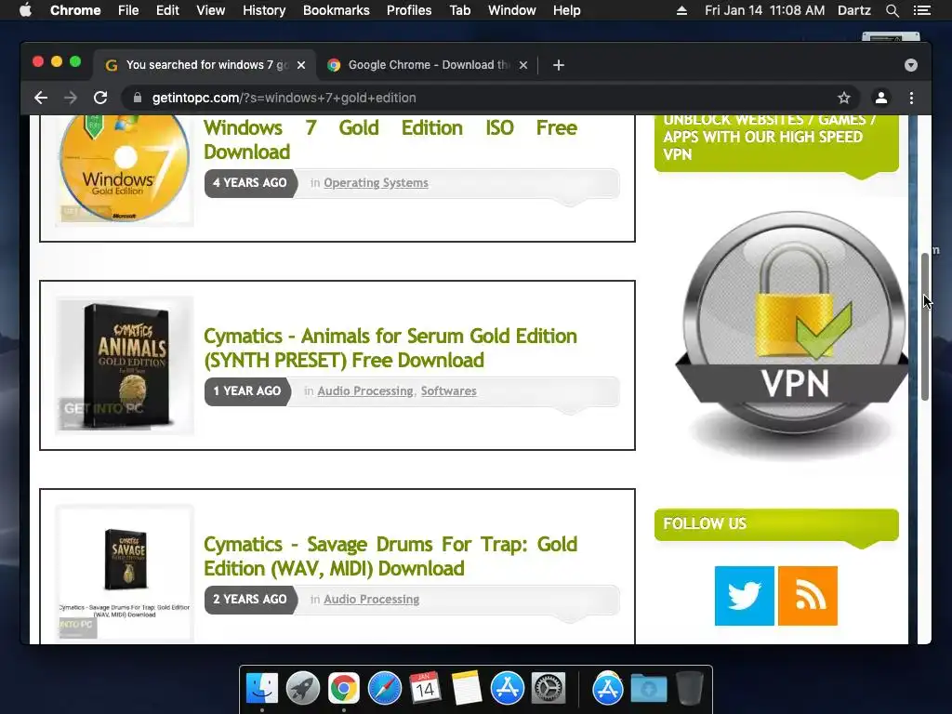
Task: Switch to Google Chrome - Download tab
Action: click(428, 65)
